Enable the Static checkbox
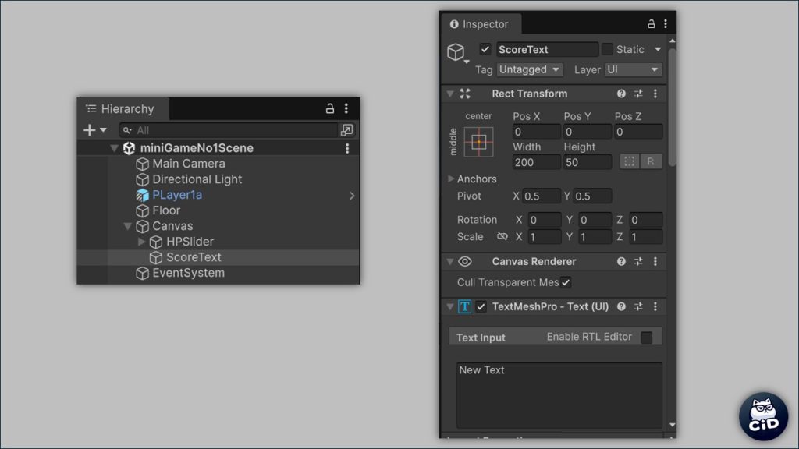The height and width of the screenshot is (449, 799). (x=607, y=49)
